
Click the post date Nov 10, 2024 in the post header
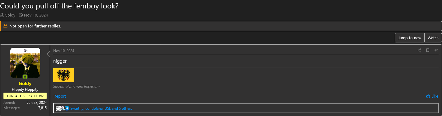pos(64,51)
